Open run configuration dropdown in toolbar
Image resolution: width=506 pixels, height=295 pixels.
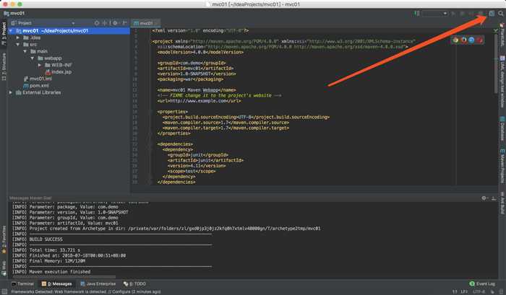(x=434, y=13)
